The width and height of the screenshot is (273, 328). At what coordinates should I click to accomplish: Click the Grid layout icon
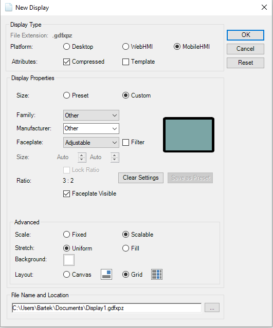click(157, 274)
